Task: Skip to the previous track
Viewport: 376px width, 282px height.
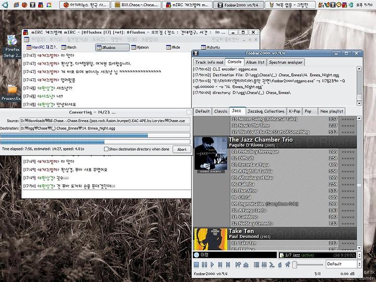Action: [220, 264]
